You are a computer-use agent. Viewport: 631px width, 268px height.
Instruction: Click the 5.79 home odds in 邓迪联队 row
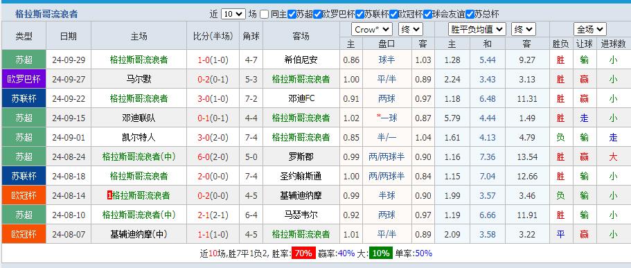452,118
